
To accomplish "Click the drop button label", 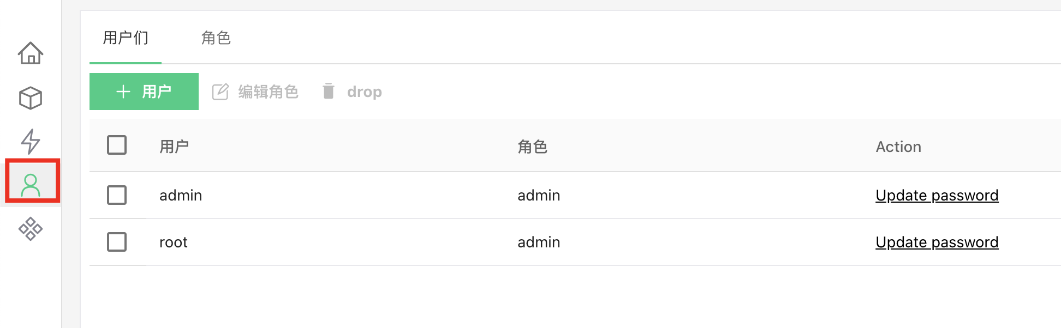I will tap(364, 92).
